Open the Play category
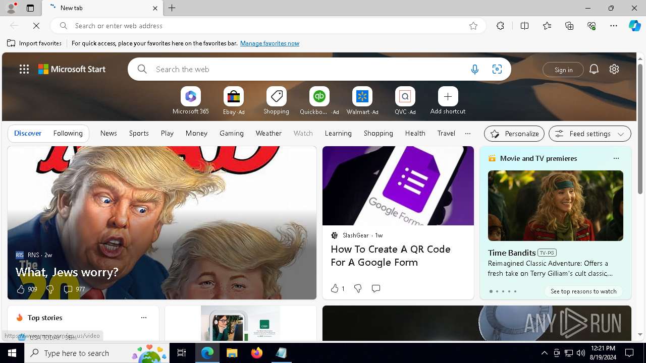 (167, 133)
